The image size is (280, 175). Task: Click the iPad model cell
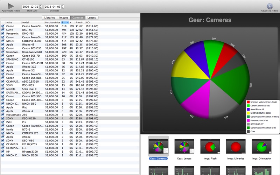click(x=24, y=107)
